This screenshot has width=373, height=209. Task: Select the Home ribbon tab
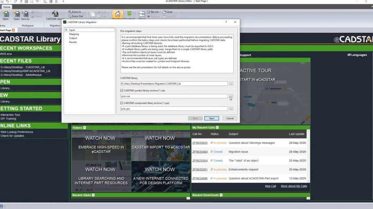click(x=7, y=7)
